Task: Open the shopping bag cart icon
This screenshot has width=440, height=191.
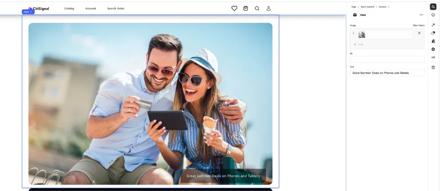Action: click(x=246, y=8)
